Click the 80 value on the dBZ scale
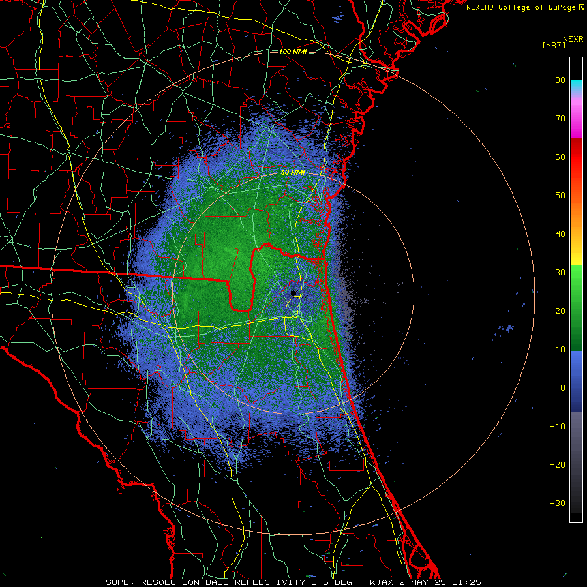The image size is (587, 587). (560, 80)
